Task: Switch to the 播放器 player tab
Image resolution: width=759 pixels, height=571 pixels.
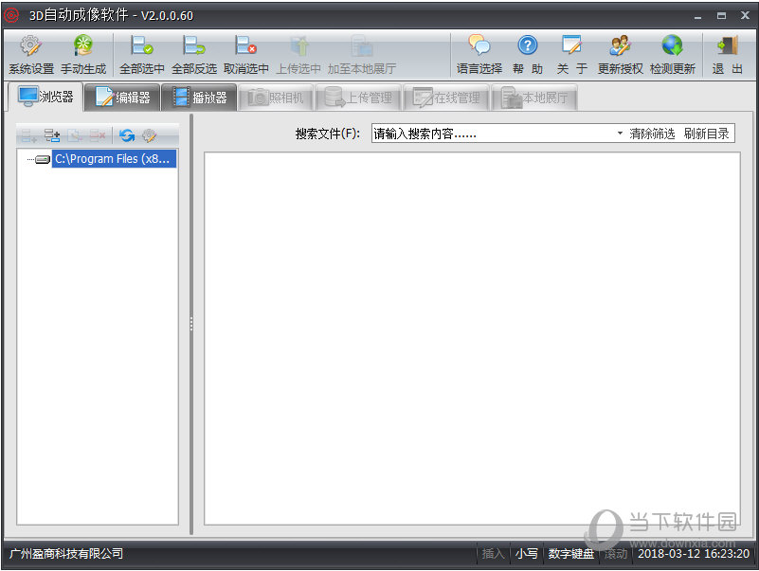Action: point(199,98)
